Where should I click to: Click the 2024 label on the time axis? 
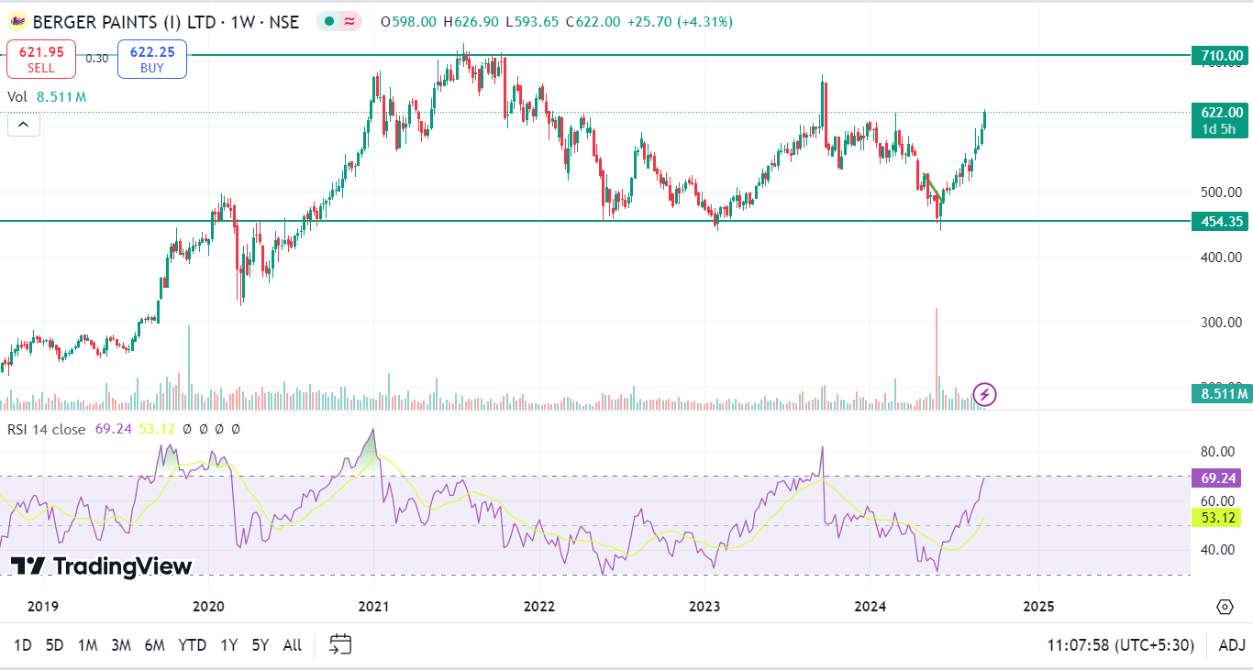[870, 606]
